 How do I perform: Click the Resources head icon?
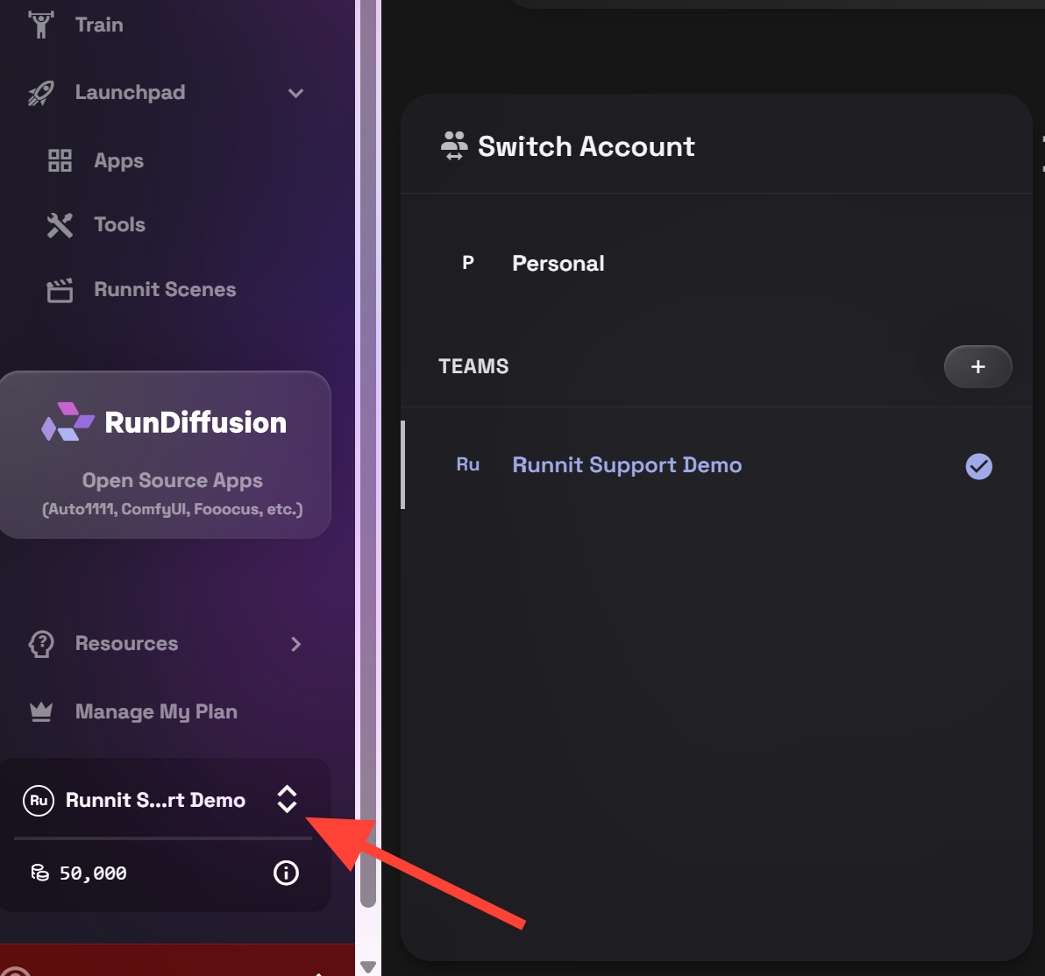[40, 644]
